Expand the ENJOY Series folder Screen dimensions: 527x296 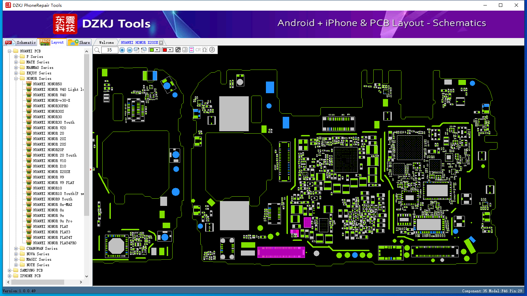pyautogui.click(x=16, y=73)
